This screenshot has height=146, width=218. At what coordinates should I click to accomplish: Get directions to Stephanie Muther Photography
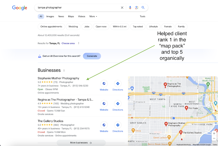[118, 84]
